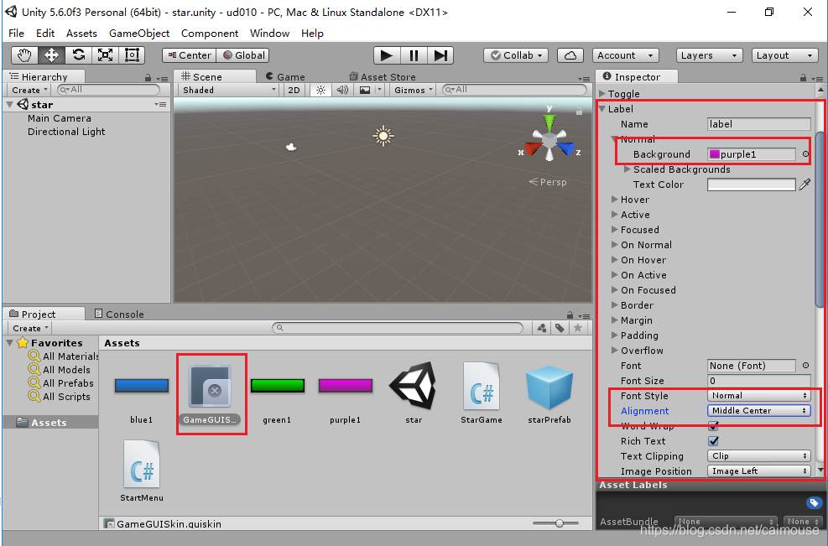Open the Layers dropdown
828x546 pixels.
[x=709, y=55]
